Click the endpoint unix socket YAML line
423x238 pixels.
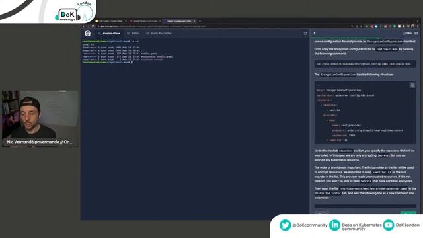(367, 130)
